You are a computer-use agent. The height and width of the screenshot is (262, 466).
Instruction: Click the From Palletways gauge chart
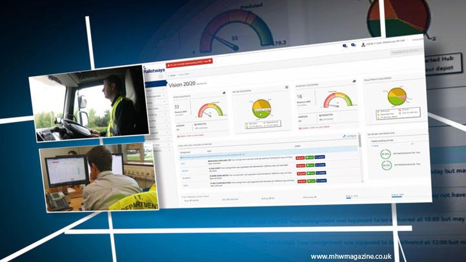[210, 110]
